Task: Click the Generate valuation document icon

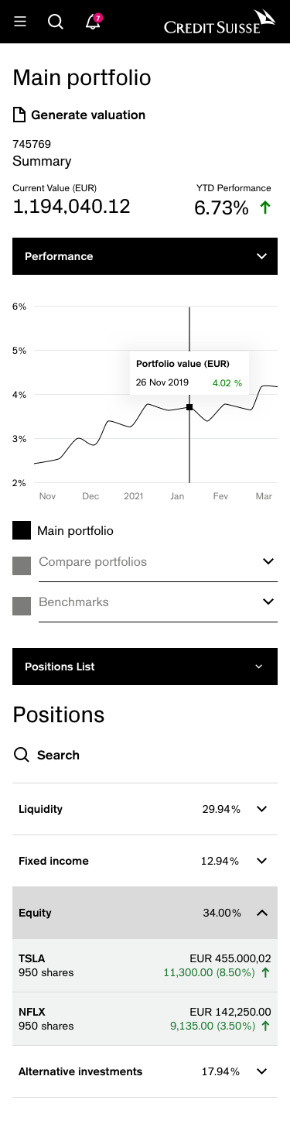Action: tap(19, 115)
